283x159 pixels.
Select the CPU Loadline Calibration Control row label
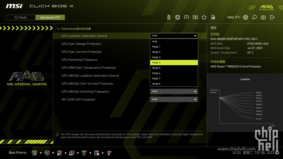[x=84, y=36]
